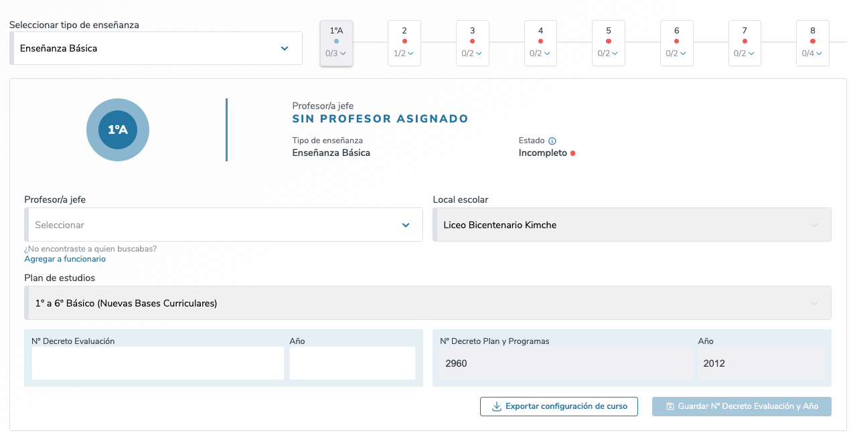Click the Año field beside Decreto Evaluación
Image resolution: width=851 pixels, height=433 pixels.
click(x=352, y=363)
